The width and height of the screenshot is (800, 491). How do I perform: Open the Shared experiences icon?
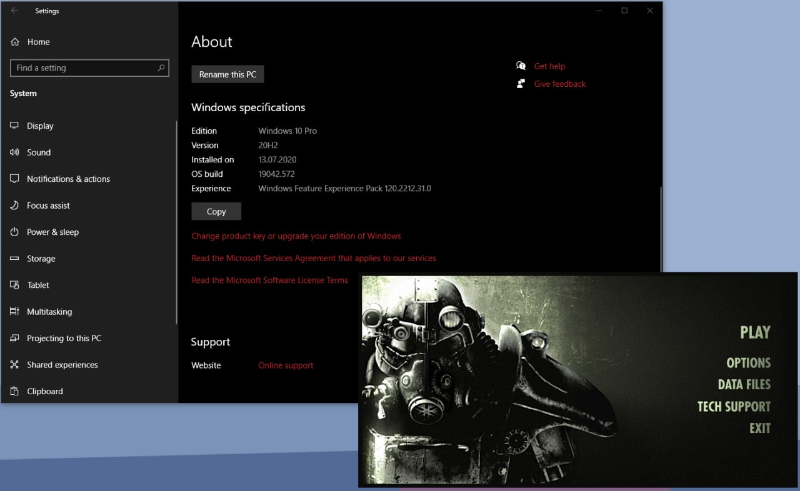click(x=14, y=365)
